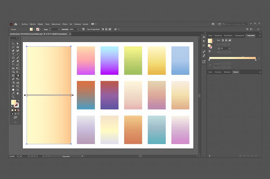Click the Home icon in the top bar
Viewport: 270px width, 179px height.
tap(16, 24)
